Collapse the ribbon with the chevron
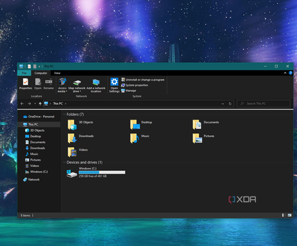 pos(285,73)
